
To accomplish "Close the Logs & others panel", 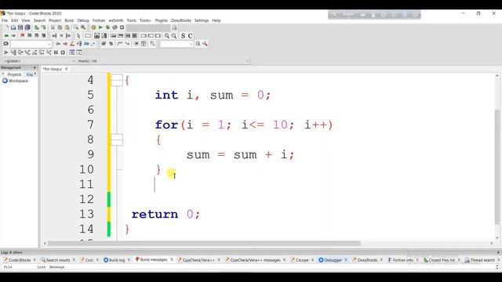I will coord(498,252).
